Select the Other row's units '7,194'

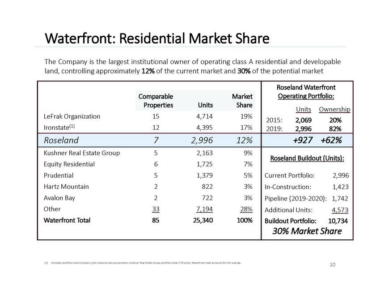click(x=204, y=209)
